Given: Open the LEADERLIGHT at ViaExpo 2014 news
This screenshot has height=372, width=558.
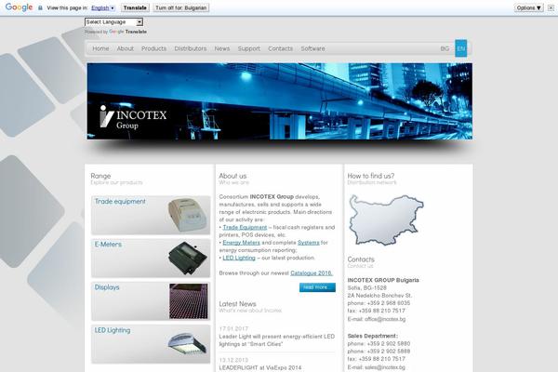Looking at the screenshot, I should point(260,367).
